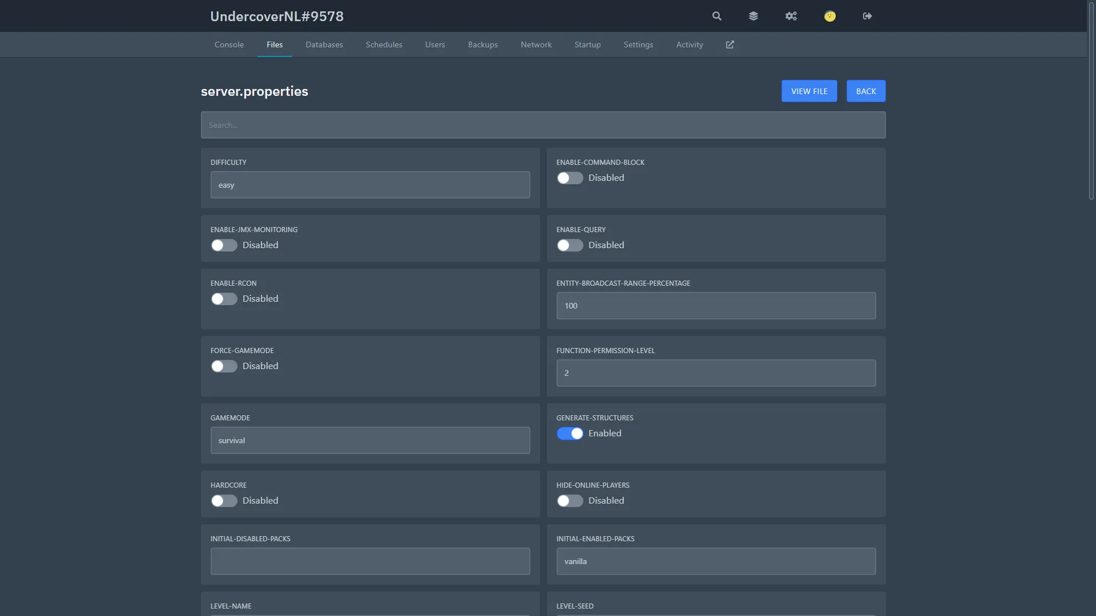Click the difficulty input showing easy
The image size is (1096, 616).
(370, 185)
